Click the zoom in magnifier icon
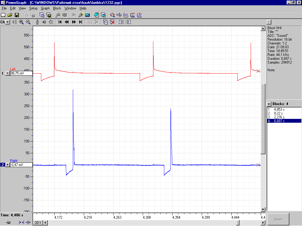The width and height of the screenshot is (302, 226). (21, 22)
